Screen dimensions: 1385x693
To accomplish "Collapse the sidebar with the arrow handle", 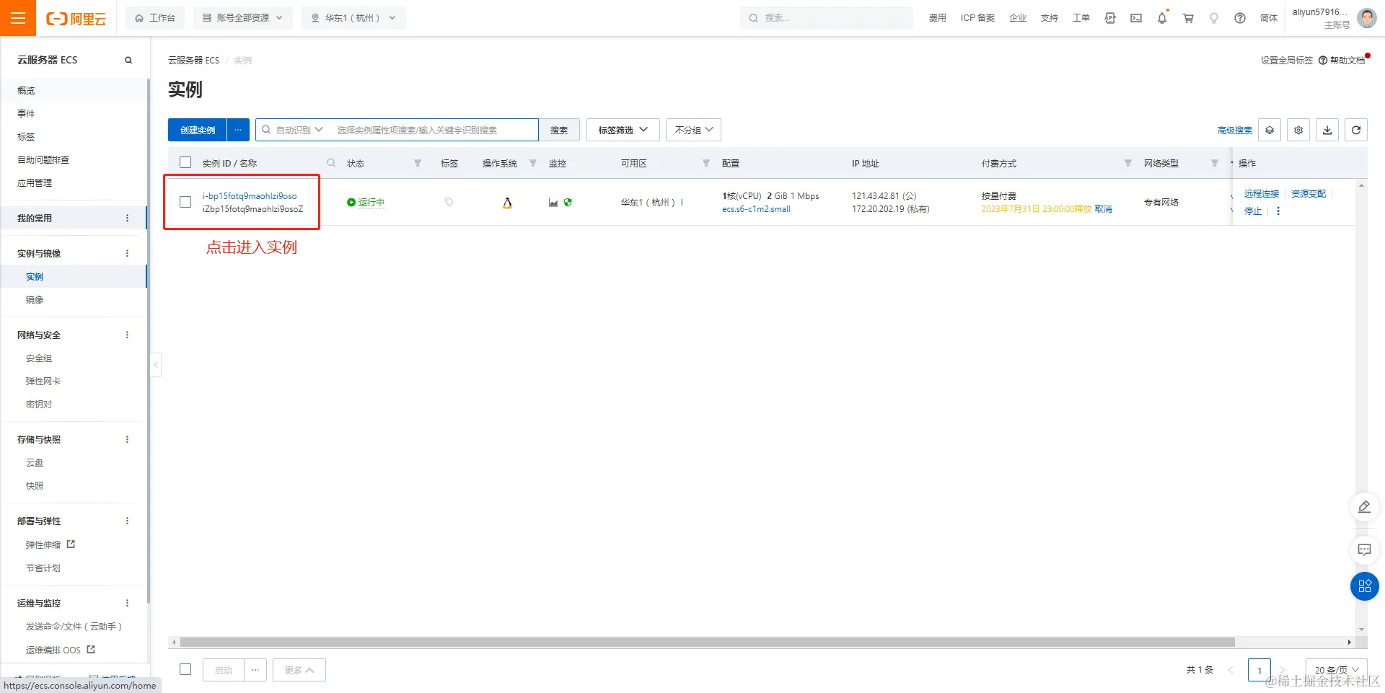I will tap(156, 365).
